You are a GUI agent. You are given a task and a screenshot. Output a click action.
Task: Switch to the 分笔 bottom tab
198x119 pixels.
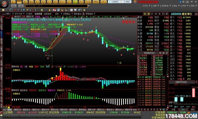(173, 110)
